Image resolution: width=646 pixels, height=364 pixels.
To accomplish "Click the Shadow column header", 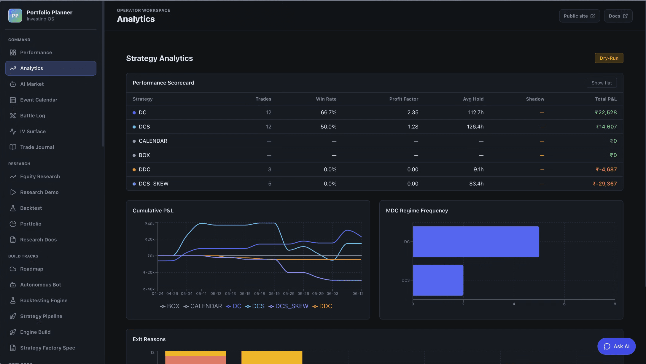I will click(535, 99).
